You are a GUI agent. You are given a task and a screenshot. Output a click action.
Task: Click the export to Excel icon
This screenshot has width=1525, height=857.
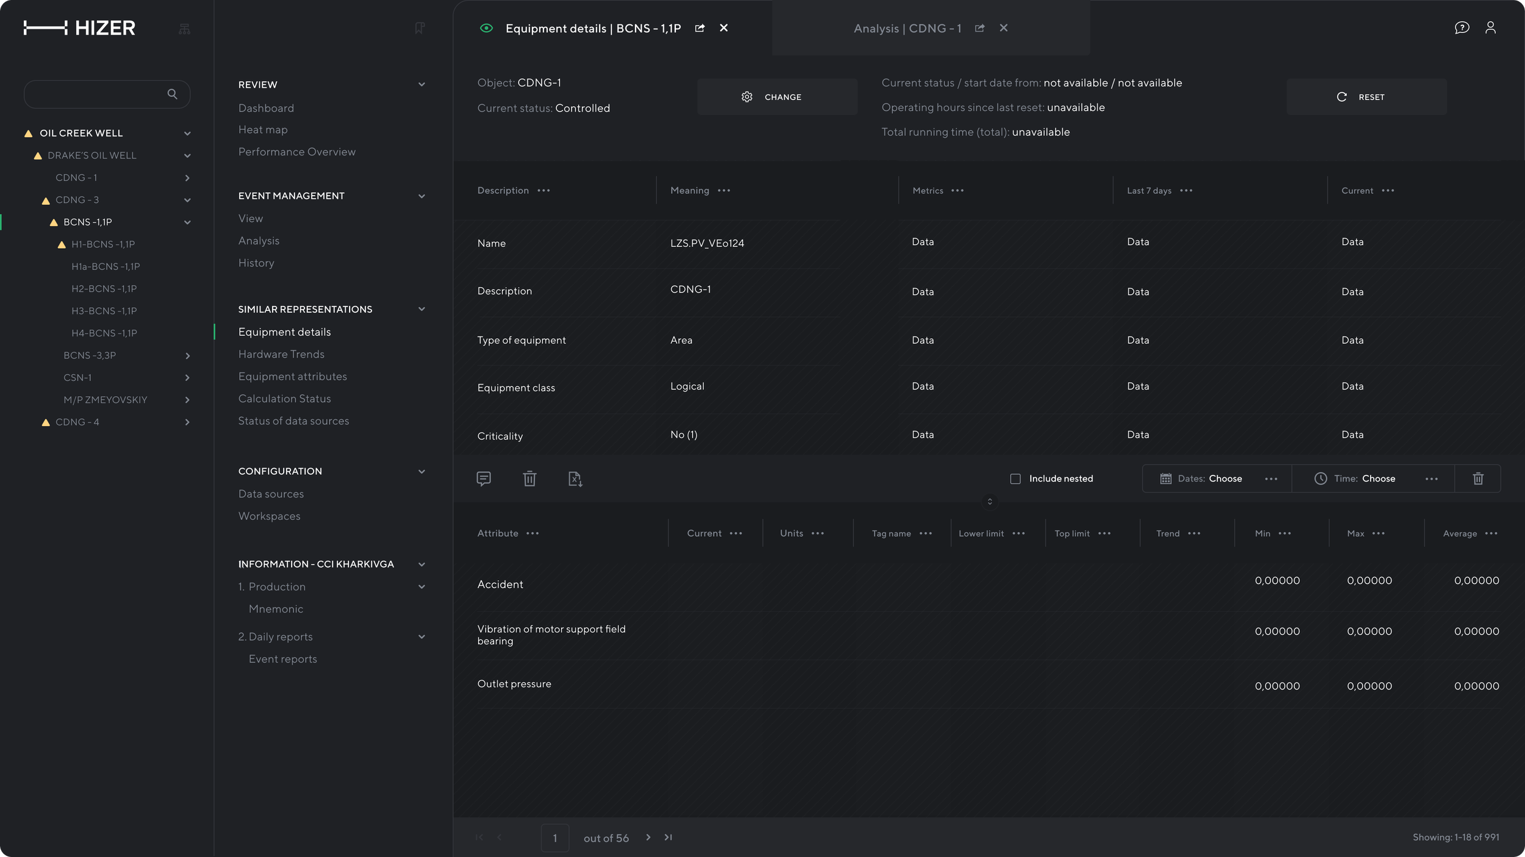[575, 478]
